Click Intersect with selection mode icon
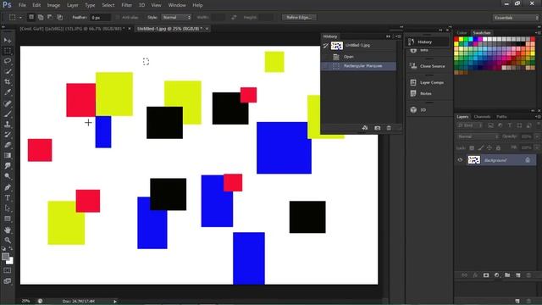 [x=59, y=17]
